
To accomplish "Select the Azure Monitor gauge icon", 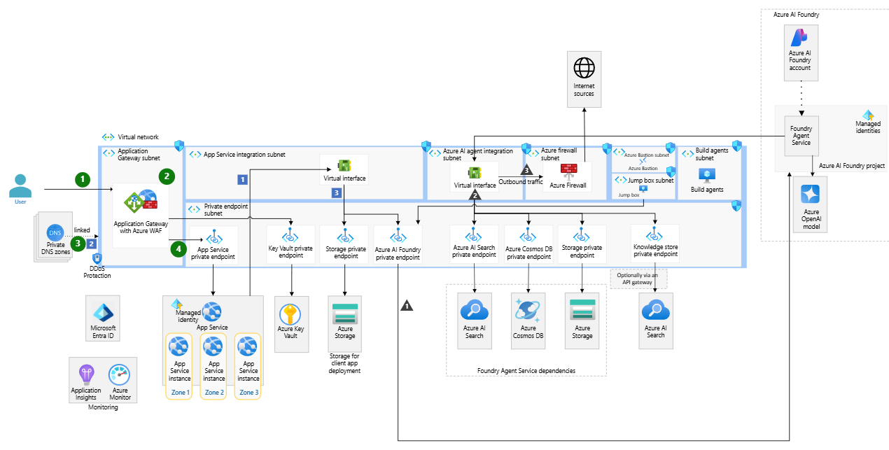I will 119,374.
